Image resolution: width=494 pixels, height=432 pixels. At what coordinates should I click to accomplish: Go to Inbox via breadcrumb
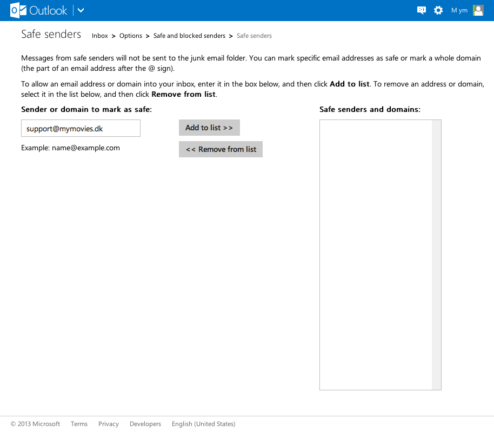tap(100, 36)
